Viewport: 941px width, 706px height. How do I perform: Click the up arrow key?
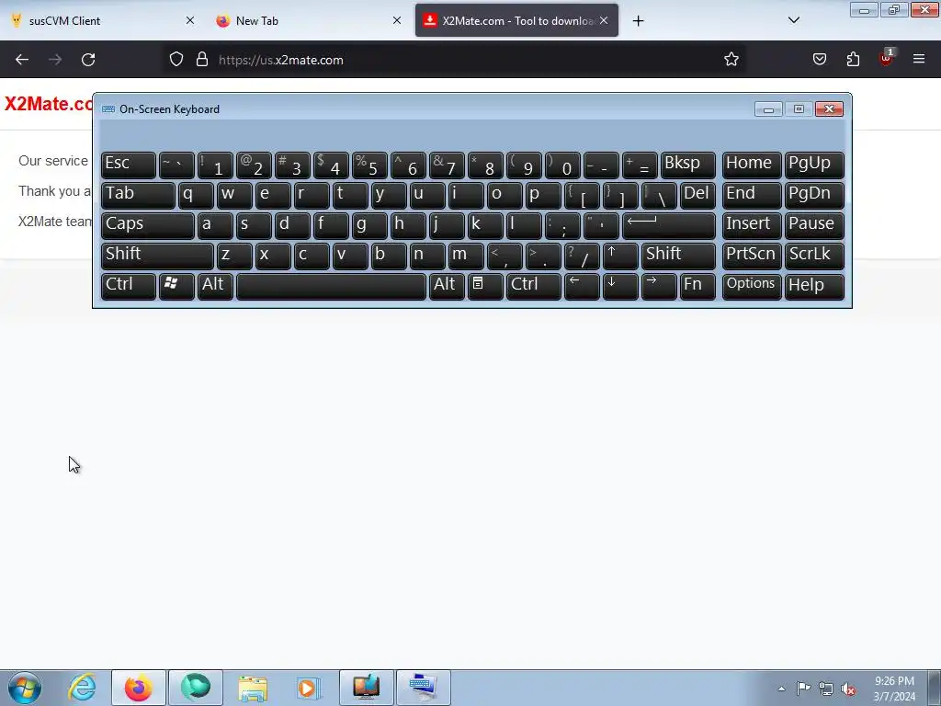pyautogui.click(x=620, y=256)
